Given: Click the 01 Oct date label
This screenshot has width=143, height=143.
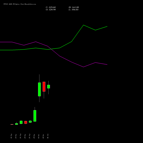Looking at the screenshot, I should (39, 136).
